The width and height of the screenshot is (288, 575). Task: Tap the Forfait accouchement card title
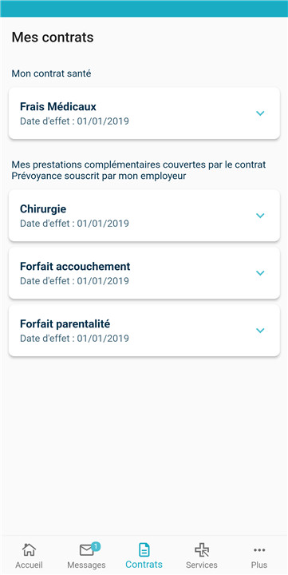point(75,266)
